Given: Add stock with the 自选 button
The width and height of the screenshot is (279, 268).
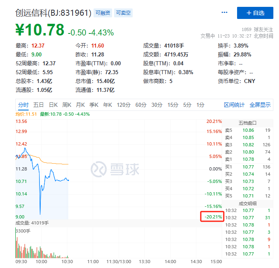Looking at the screenshot, I should click(255, 13).
